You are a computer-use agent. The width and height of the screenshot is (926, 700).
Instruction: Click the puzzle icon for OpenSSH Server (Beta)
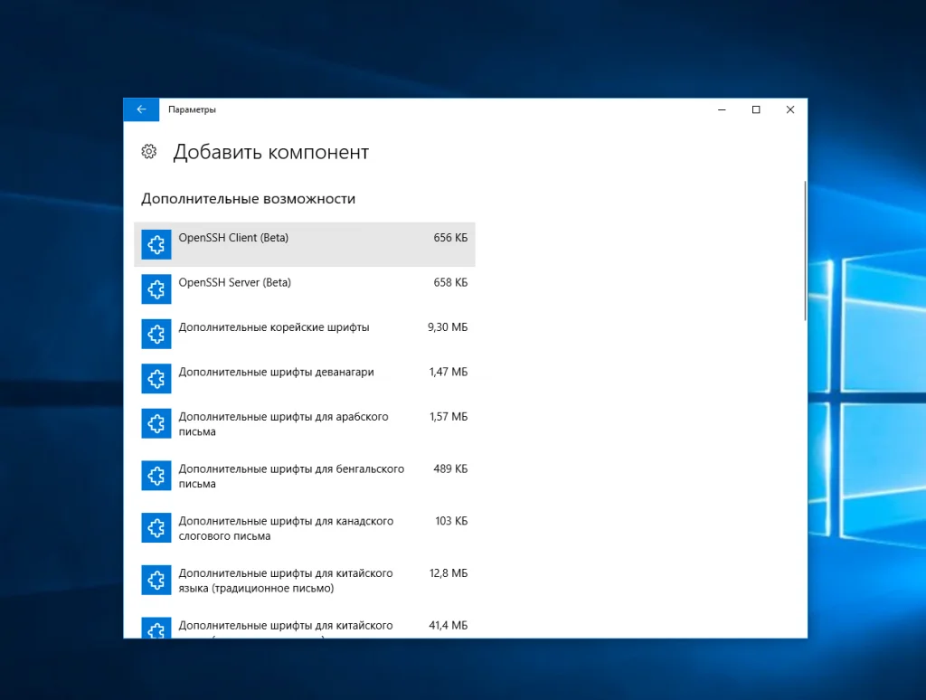click(x=156, y=289)
